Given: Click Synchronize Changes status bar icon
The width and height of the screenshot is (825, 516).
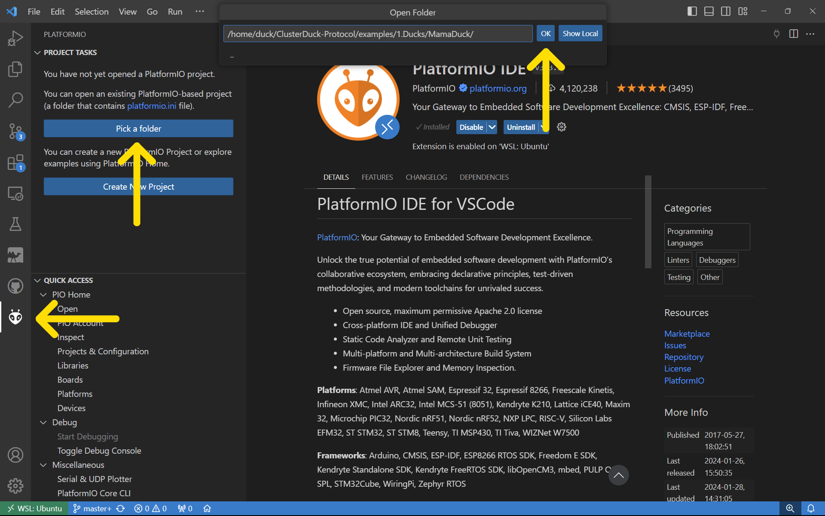Looking at the screenshot, I should click(121, 509).
